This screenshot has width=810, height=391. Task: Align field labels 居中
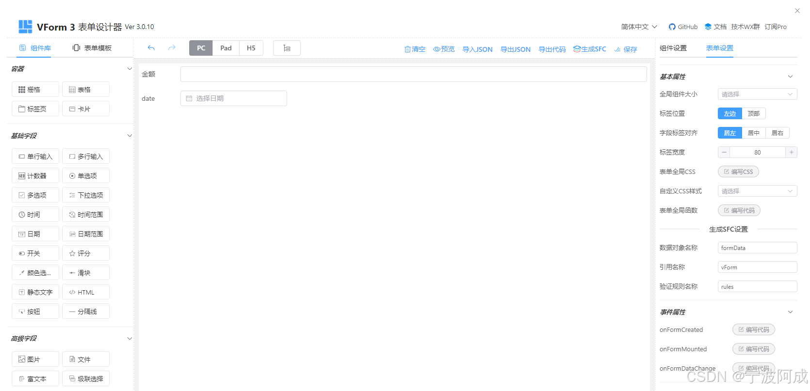point(753,133)
